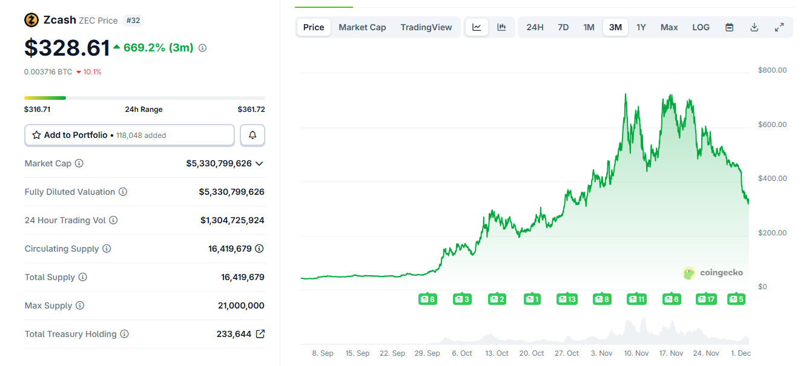Open the calendar date range picker
Image resolution: width=809 pixels, height=366 pixels.
click(x=729, y=27)
